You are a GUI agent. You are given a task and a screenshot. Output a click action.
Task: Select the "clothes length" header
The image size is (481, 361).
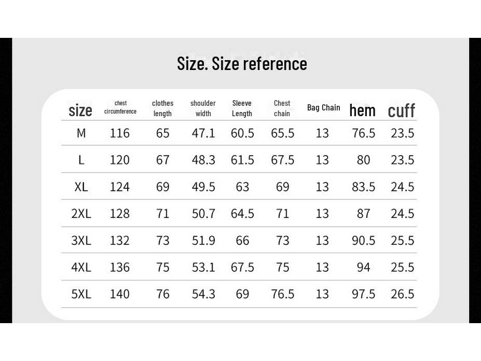pos(162,108)
